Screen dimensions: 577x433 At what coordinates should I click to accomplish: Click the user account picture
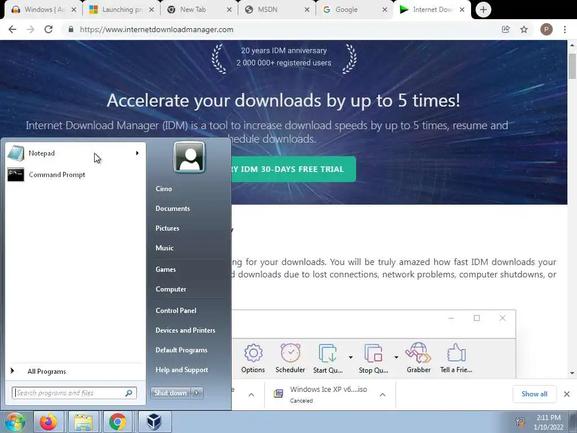pyautogui.click(x=189, y=157)
